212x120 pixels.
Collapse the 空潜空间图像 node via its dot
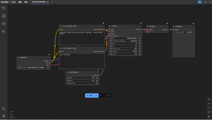[x=67, y=72]
